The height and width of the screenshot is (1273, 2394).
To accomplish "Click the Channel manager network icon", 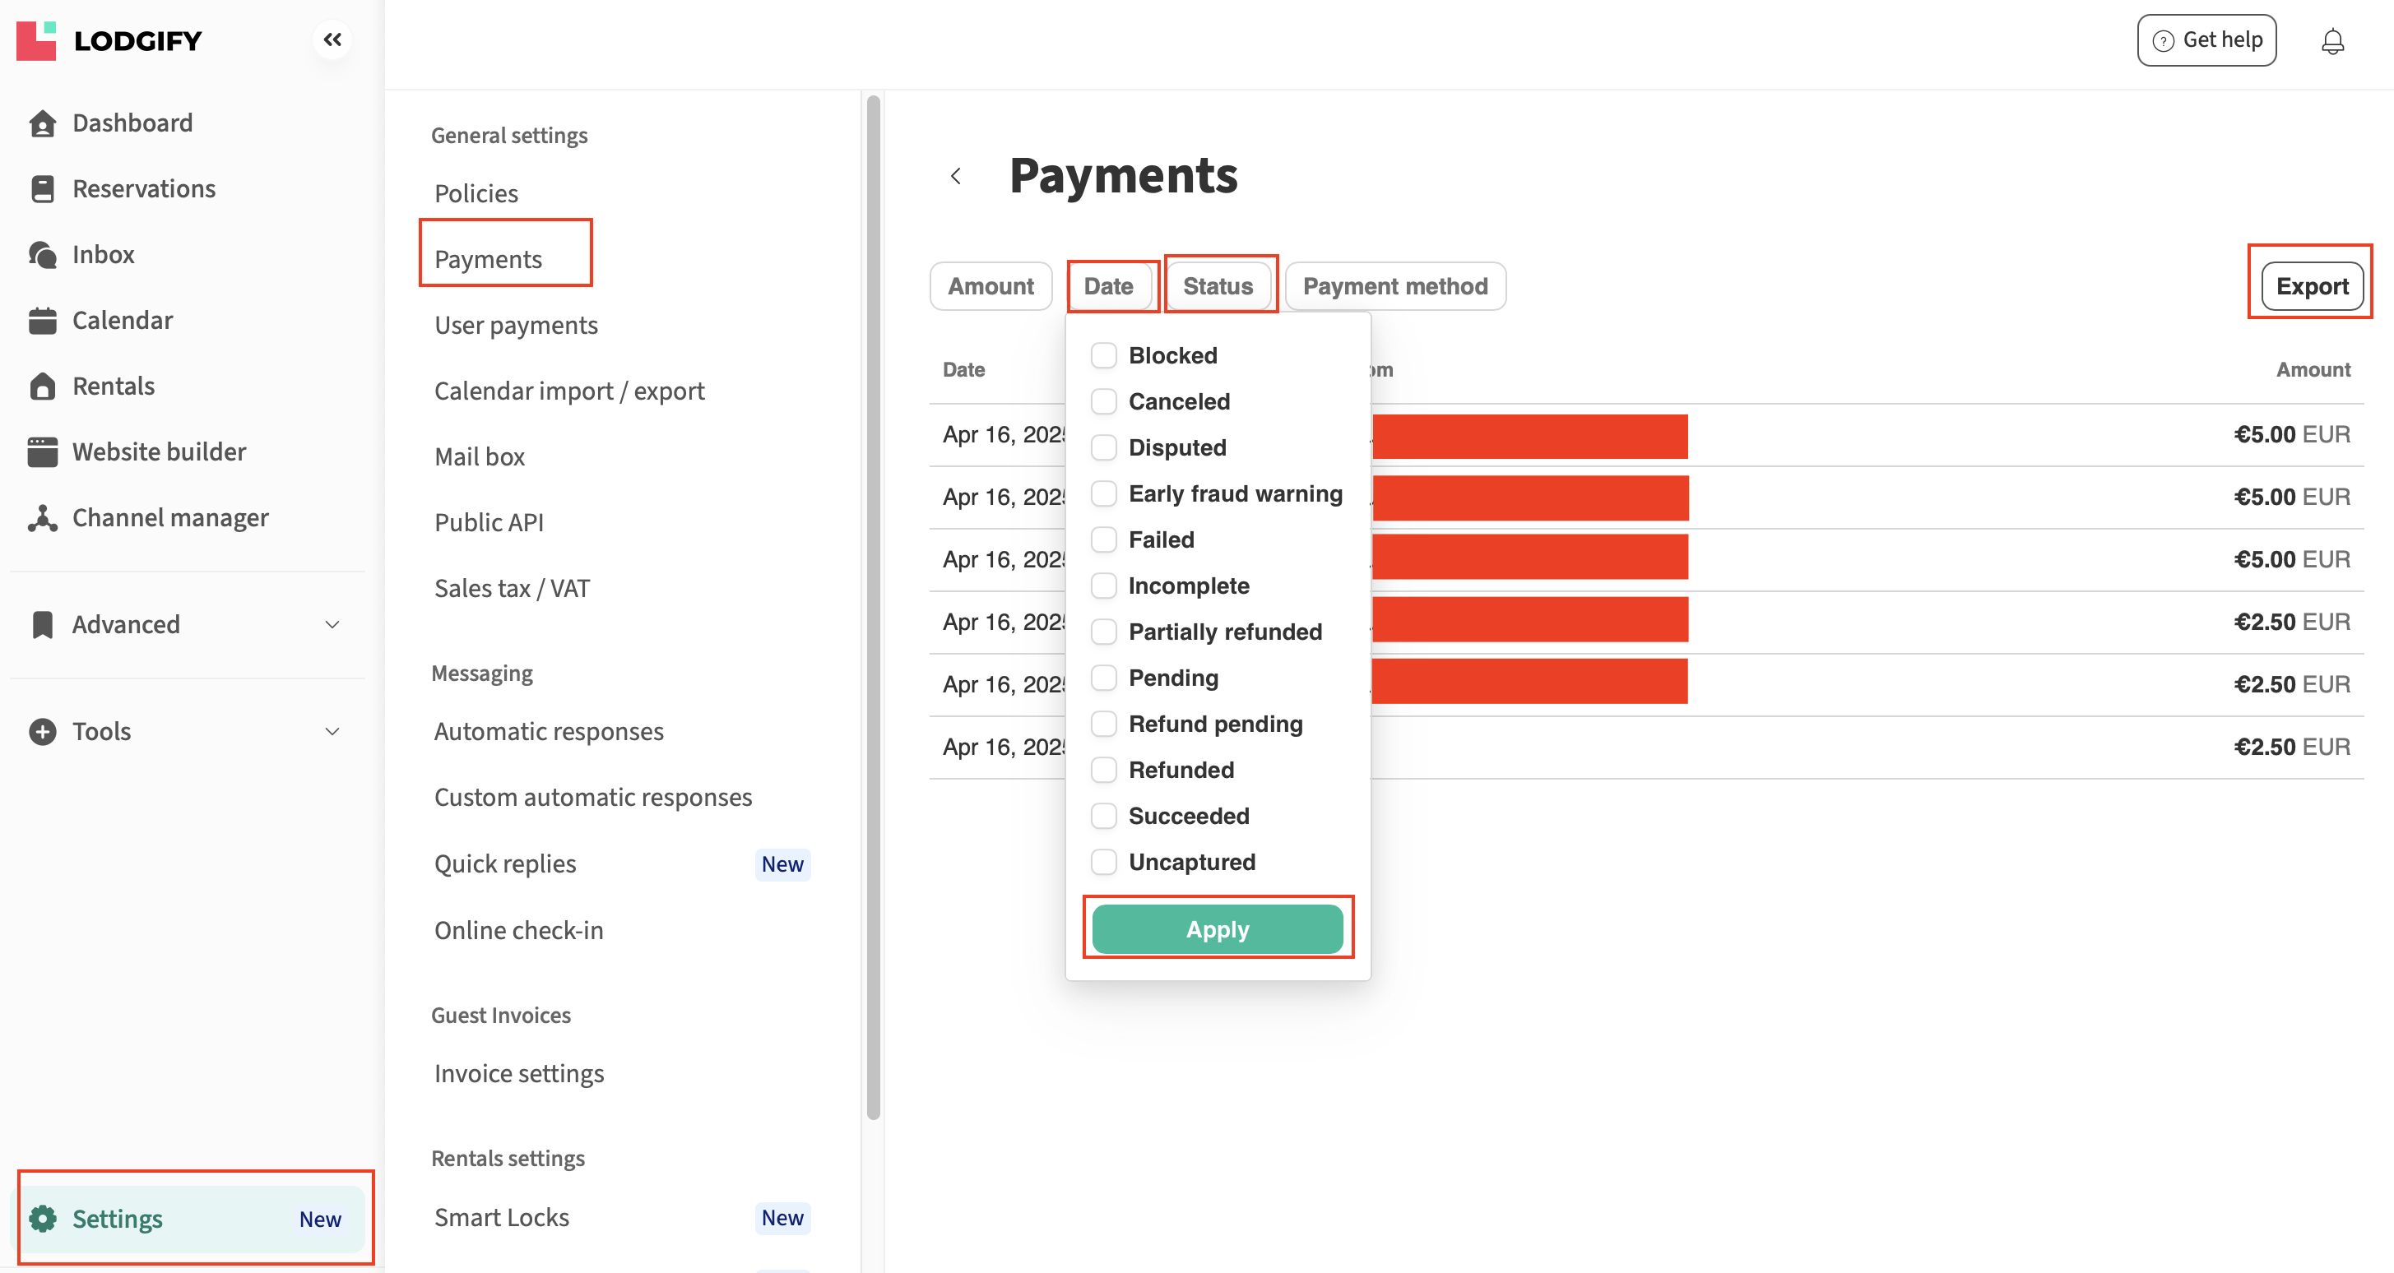I will tap(42, 517).
